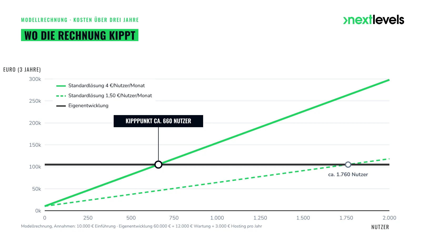
Task: Toggle the Standardlösung 1,50 €/Nutzer/Monat legend entry
Action: coord(104,96)
